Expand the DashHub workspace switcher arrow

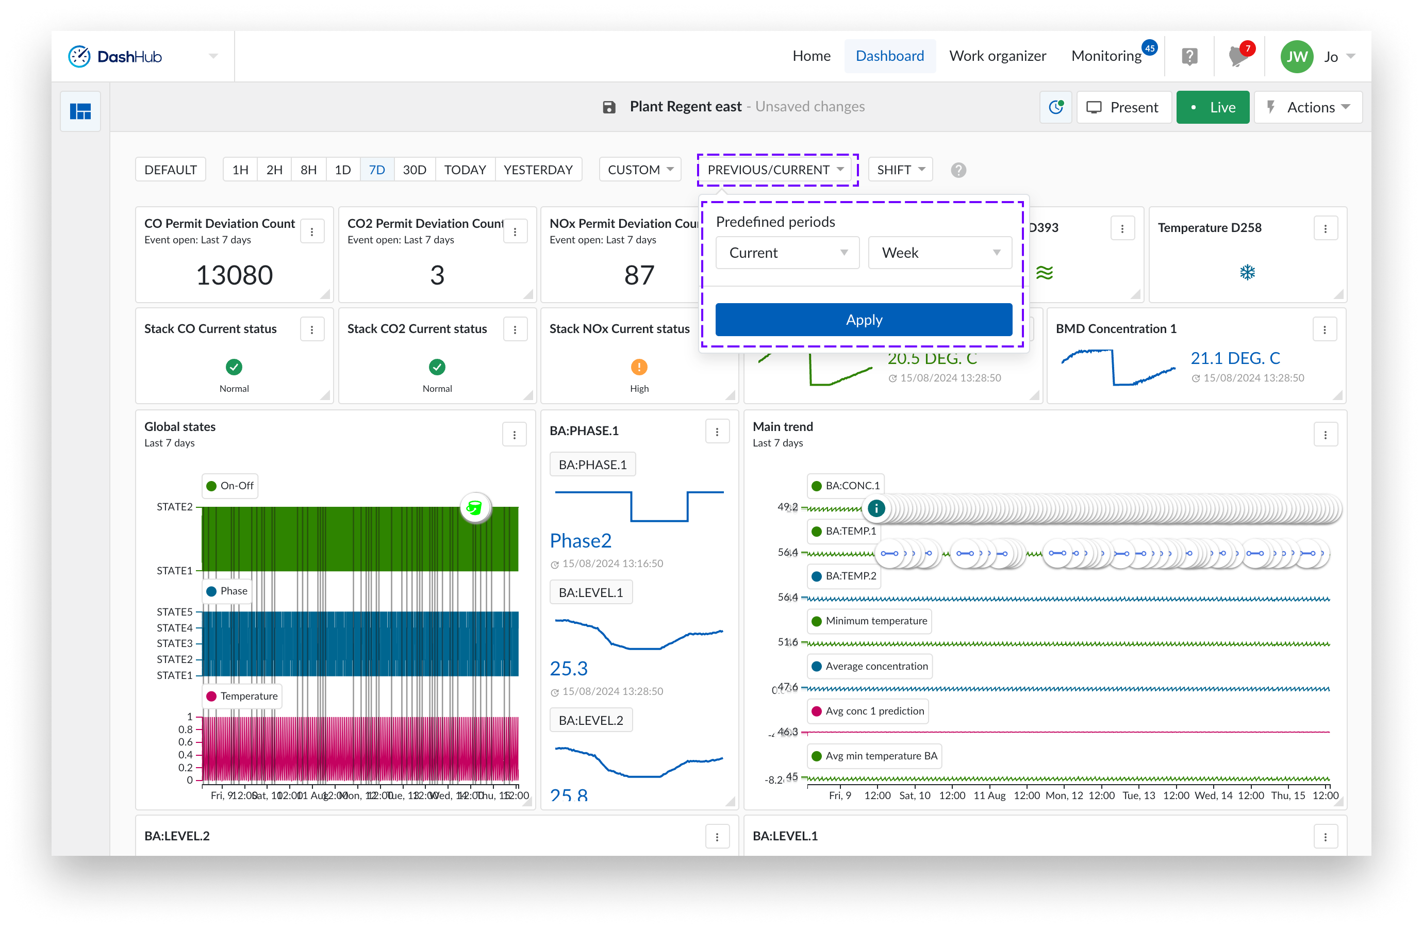(213, 57)
